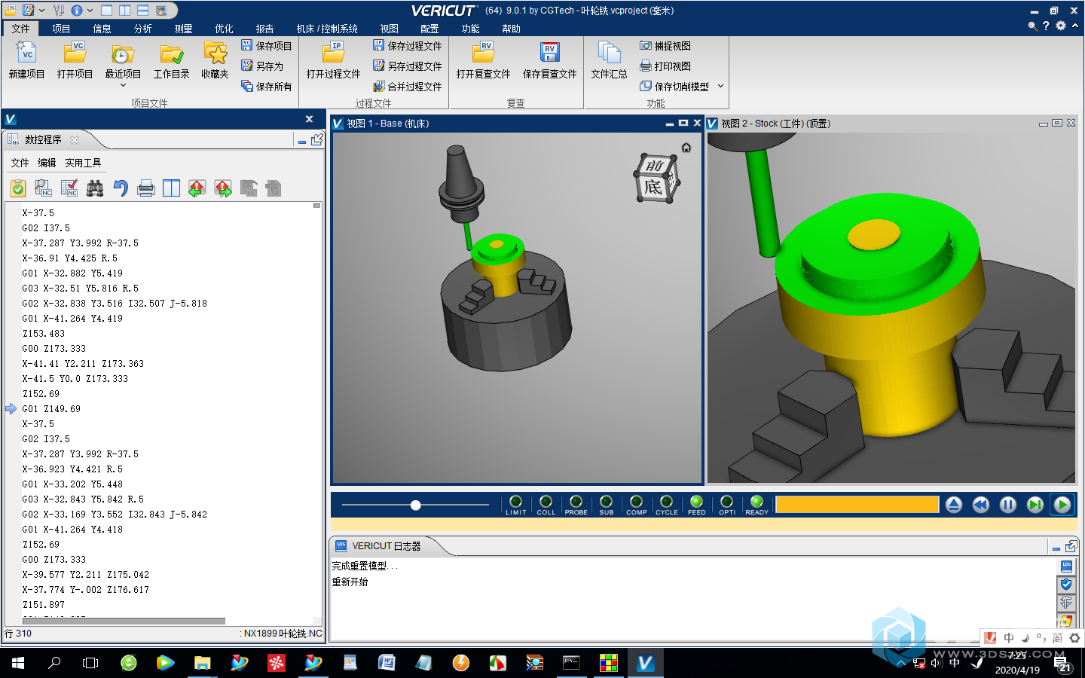Click 保存所有 to save all

click(x=266, y=87)
